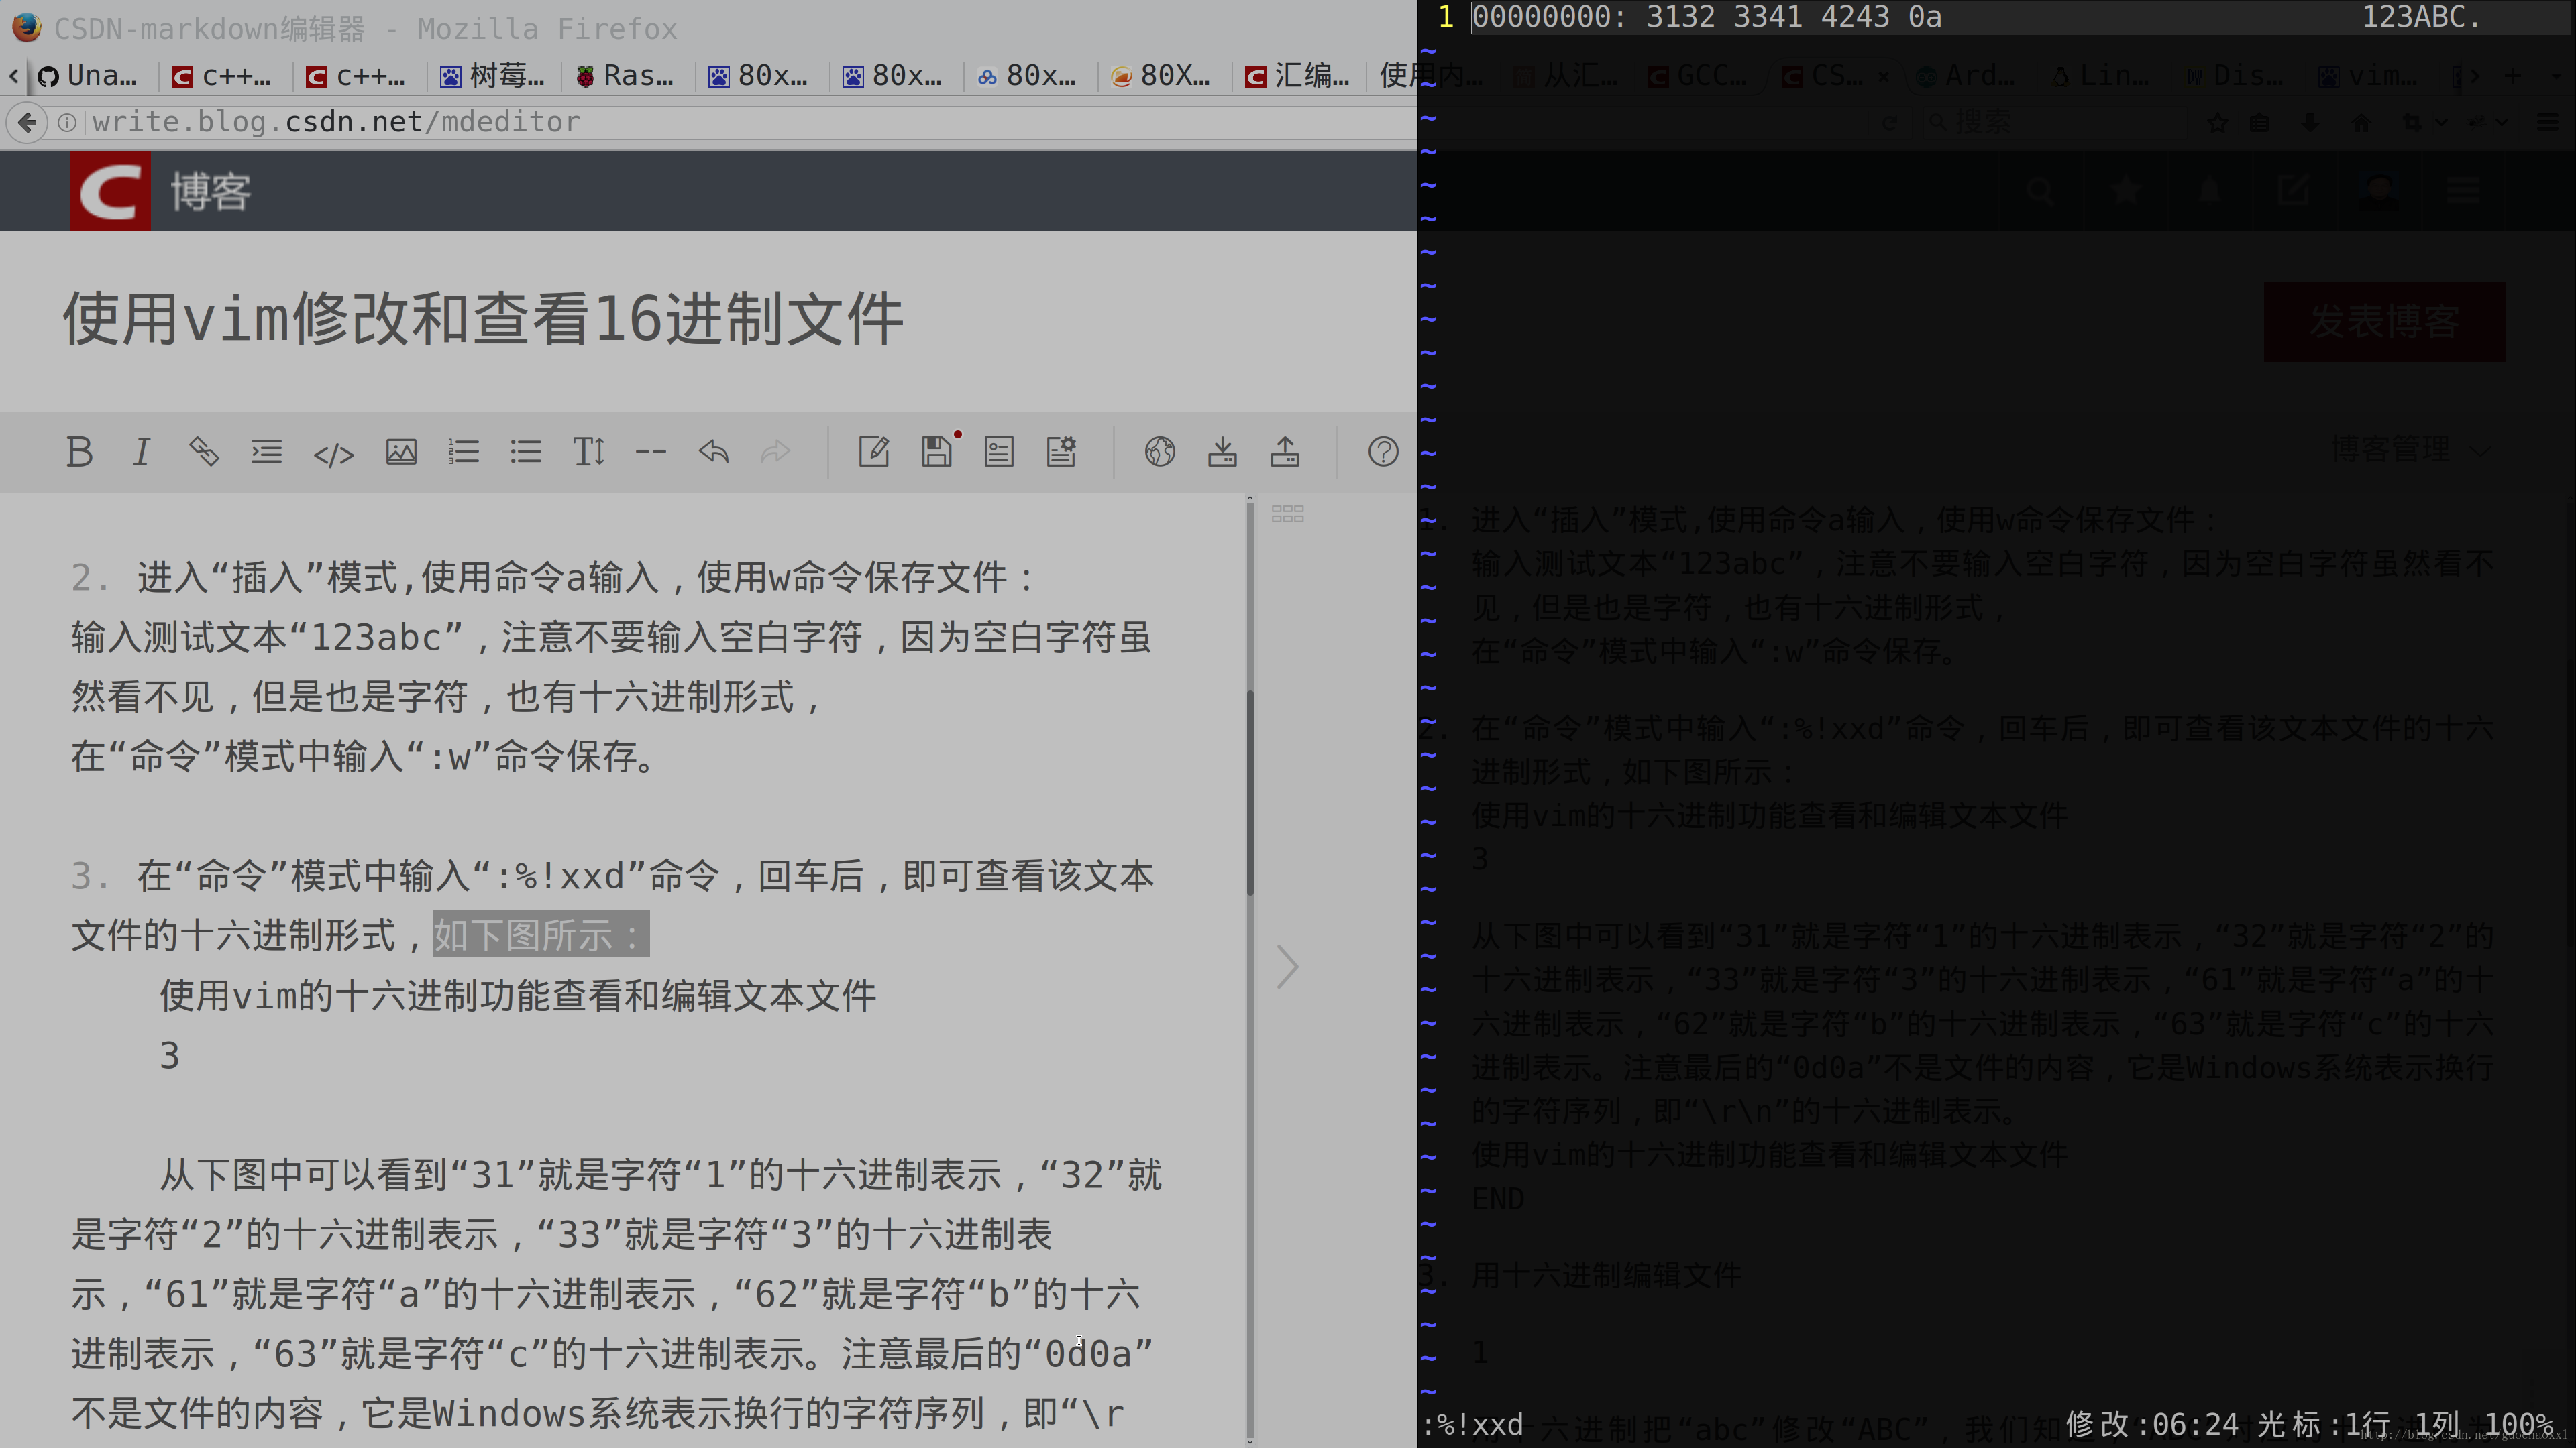Click the hex line '00000000: 3132 3341 4243 0a' in vim
This screenshot has height=1448, width=2576.
click(1706, 17)
